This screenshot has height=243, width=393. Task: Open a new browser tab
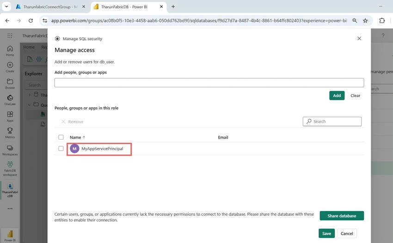[173, 7]
